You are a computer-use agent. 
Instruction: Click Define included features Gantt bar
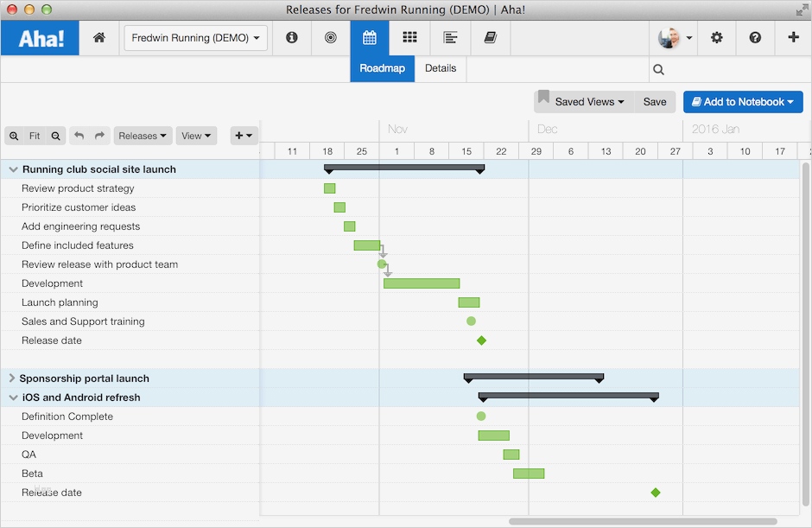[367, 245]
